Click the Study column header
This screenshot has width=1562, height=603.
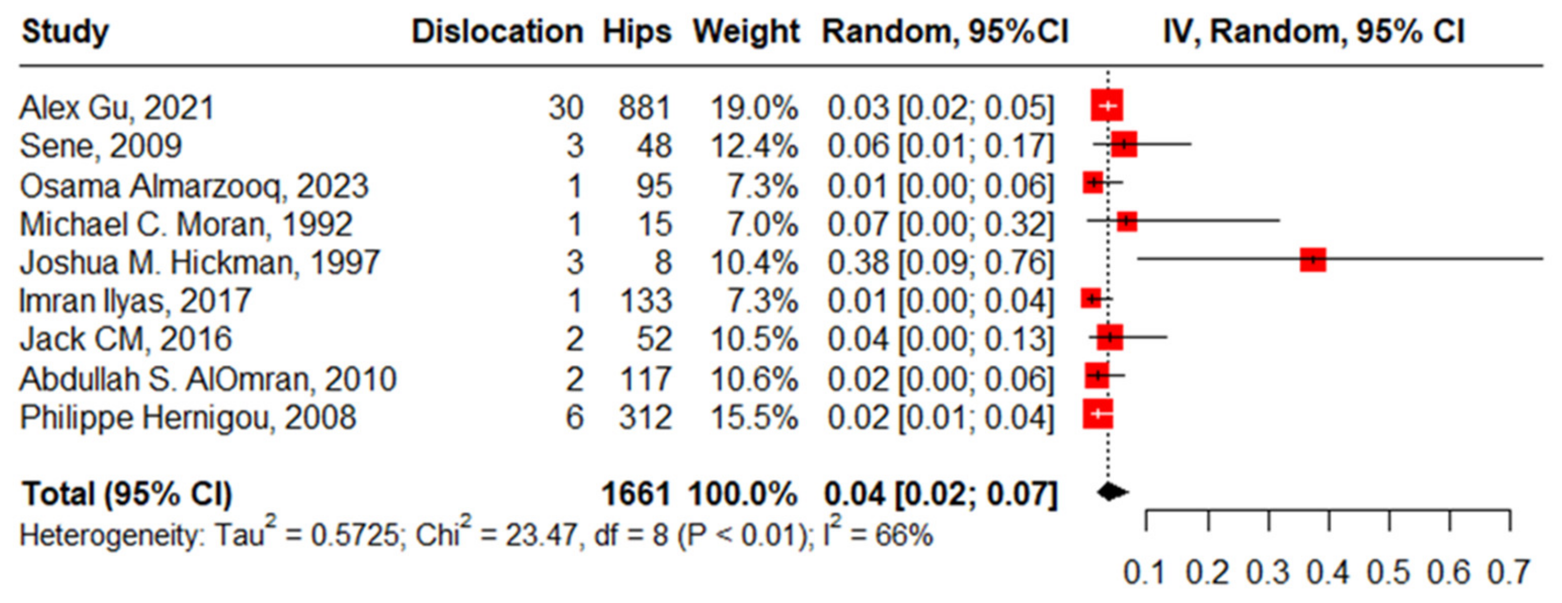(65, 31)
